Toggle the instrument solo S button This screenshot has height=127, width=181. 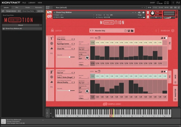(148, 12)
